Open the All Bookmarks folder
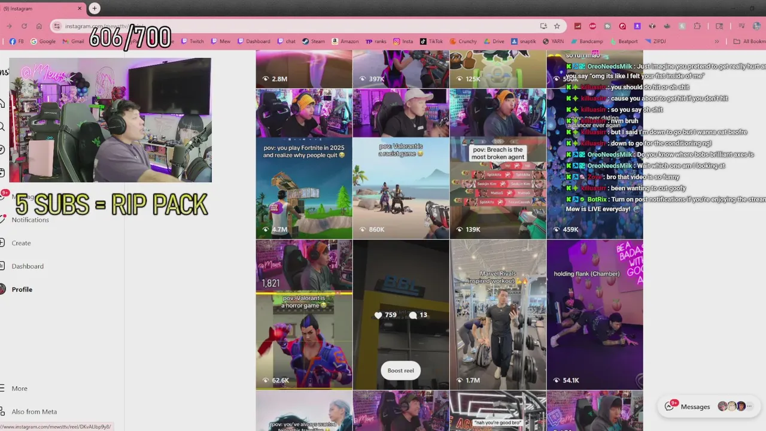 pos(749,41)
